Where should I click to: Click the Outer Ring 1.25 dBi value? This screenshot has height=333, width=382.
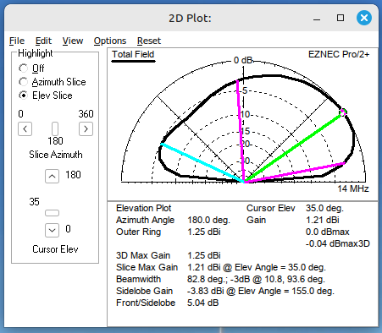(204, 232)
